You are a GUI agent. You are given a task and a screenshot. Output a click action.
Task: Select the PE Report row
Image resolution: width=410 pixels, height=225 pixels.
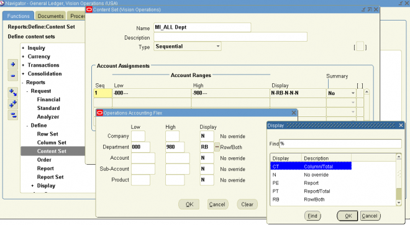coord(311,183)
